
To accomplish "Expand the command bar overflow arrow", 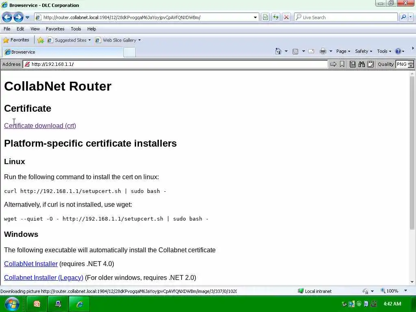I will [x=413, y=48].
